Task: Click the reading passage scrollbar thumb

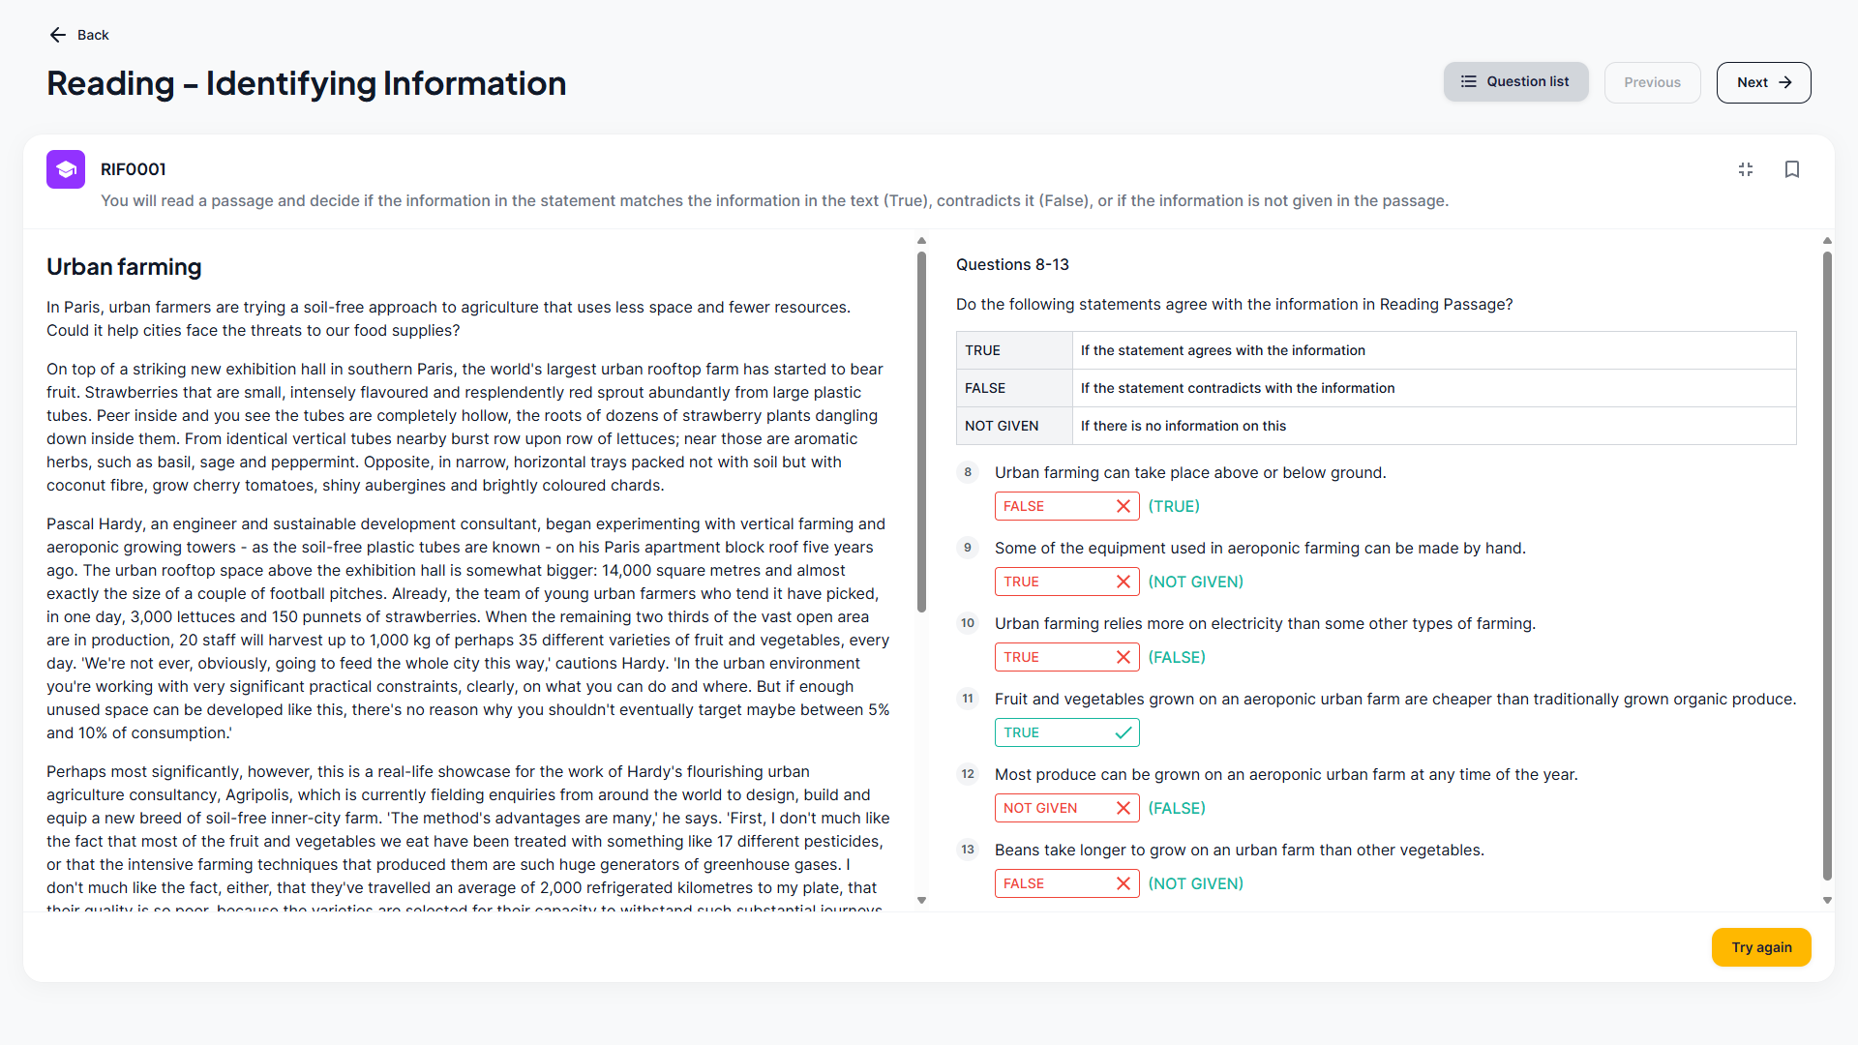Action: tap(921, 431)
